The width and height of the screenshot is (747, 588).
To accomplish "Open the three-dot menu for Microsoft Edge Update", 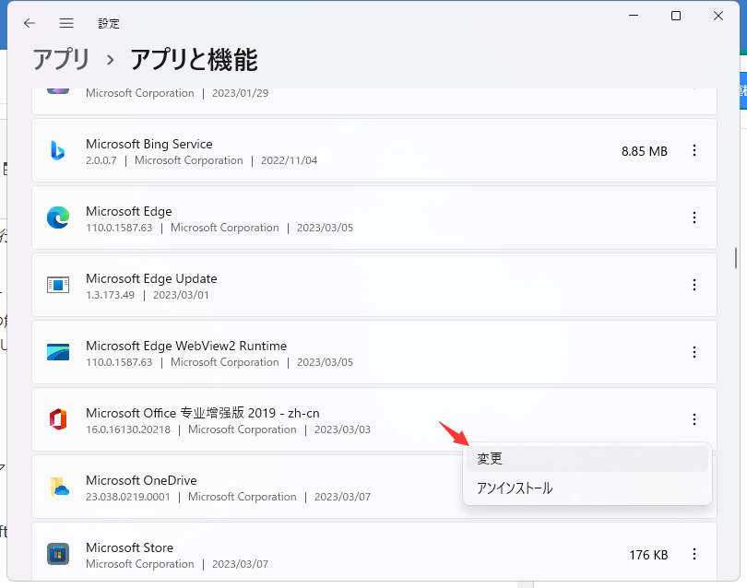I will [694, 286].
